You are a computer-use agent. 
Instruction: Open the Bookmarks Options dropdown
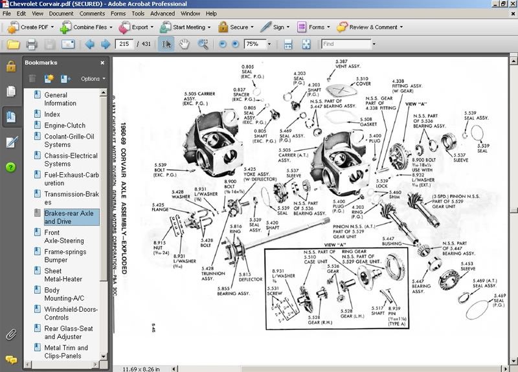(93, 79)
